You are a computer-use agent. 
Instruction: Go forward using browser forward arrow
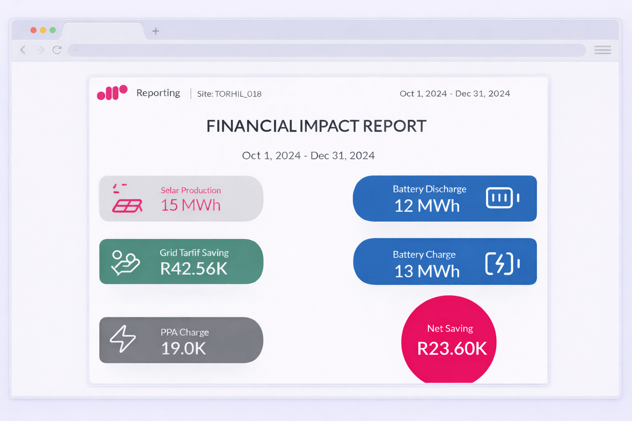[x=40, y=50]
